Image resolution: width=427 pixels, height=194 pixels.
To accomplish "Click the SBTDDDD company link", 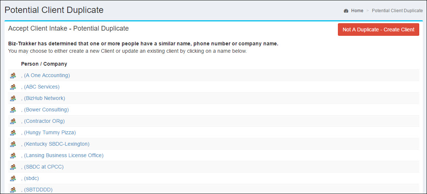I will tap(37, 189).
